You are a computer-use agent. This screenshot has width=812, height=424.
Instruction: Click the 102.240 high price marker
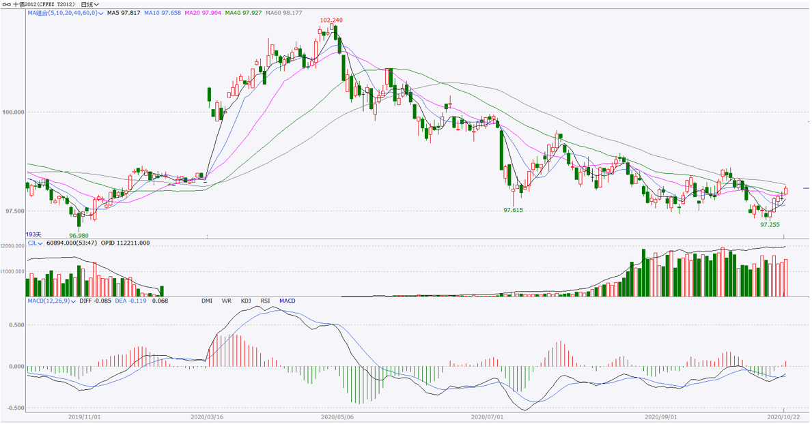pos(331,20)
